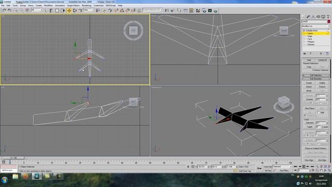Switch to the Display panel icon
The width and height of the screenshot is (332, 187).
[323, 17]
